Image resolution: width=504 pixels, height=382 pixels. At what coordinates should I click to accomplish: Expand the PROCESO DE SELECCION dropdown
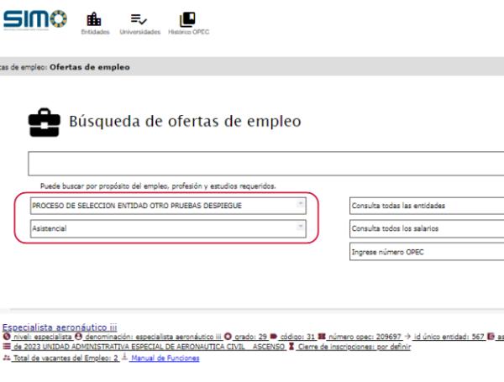pos(168,206)
